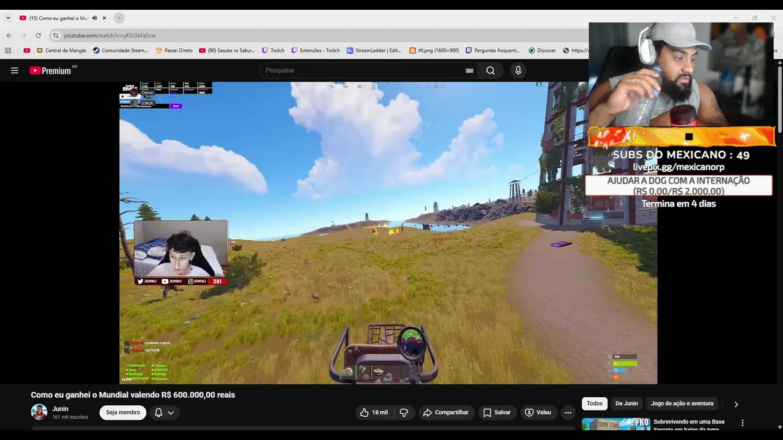783x440 pixels.
Task: Open options for Sobrevivendo em uma Base video
Action: click(743, 423)
